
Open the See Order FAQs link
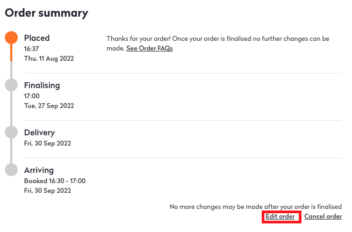pyautogui.click(x=149, y=48)
